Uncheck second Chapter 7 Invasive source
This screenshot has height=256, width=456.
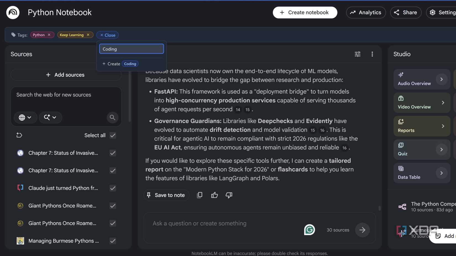pos(113,170)
